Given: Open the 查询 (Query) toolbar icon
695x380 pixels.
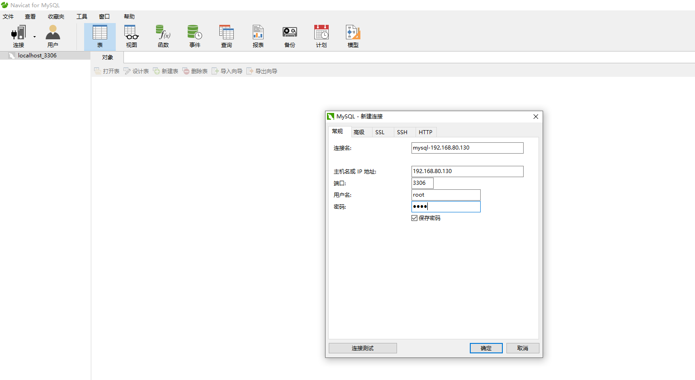Looking at the screenshot, I should point(227,37).
